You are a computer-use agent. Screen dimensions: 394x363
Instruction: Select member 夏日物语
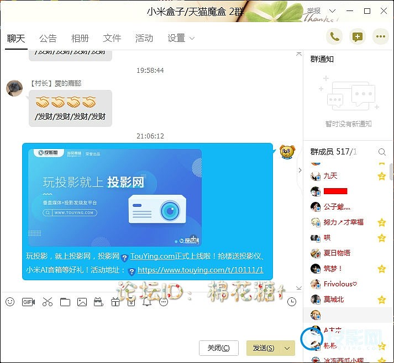(348, 253)
